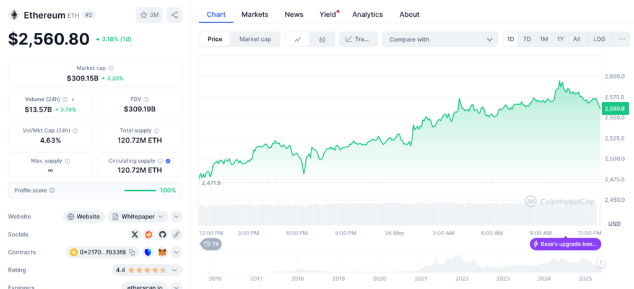
Task: Open the chain link social icon
Action: tap(176, 234)
